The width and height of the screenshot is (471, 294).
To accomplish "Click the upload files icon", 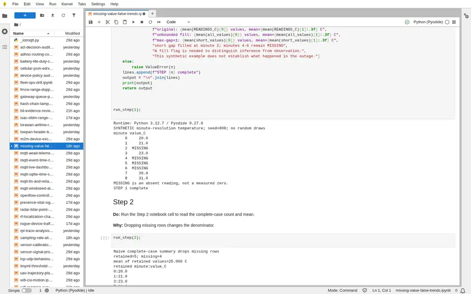I will (x=53, y=15).
